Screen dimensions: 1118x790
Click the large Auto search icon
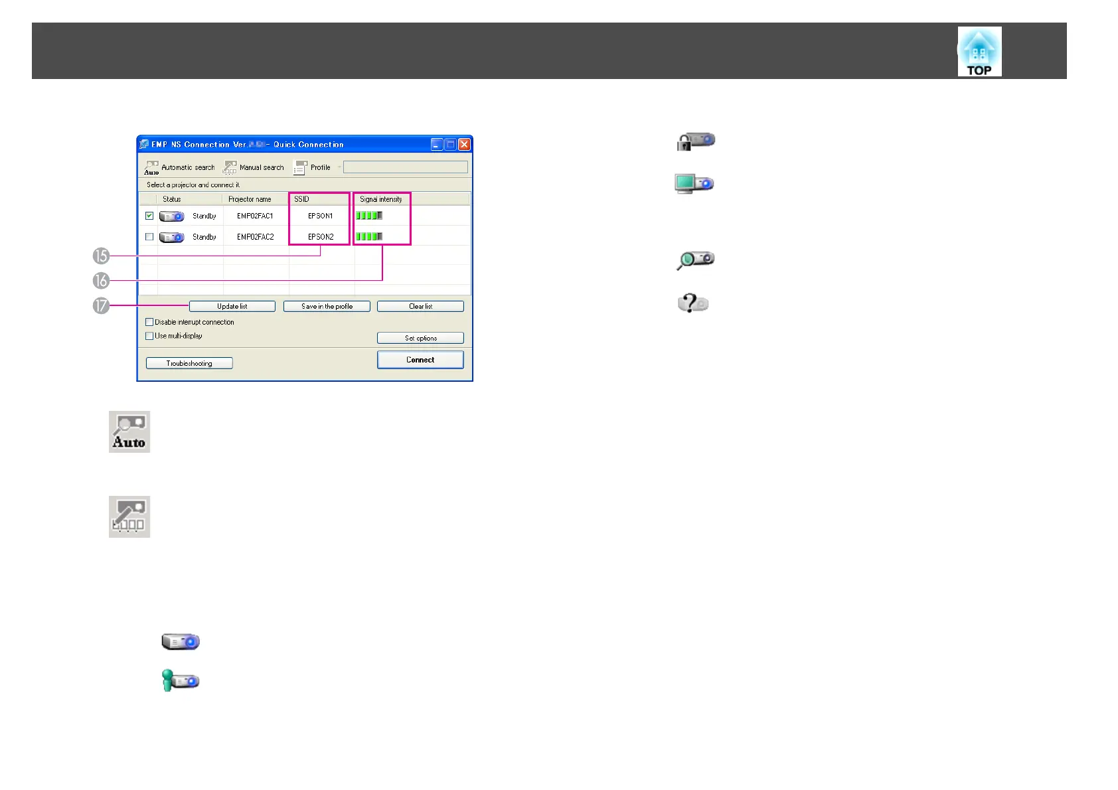click(x=129, y=432)
